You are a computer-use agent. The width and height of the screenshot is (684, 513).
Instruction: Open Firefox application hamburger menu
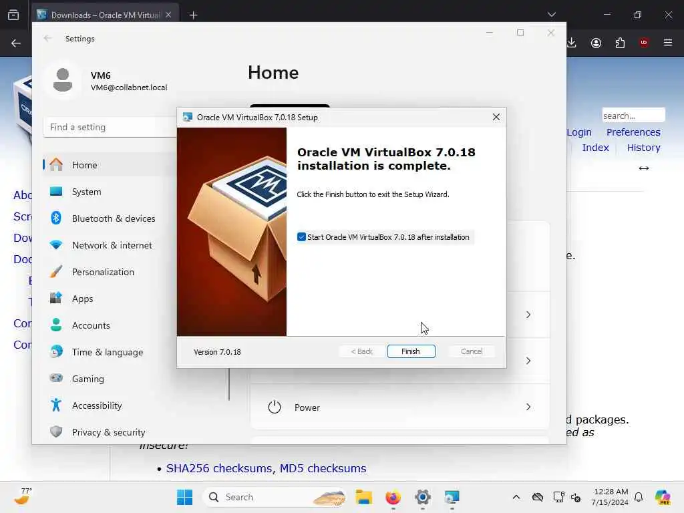(668, 43)
